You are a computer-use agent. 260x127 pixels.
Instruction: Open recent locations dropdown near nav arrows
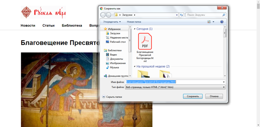[113, 15]
